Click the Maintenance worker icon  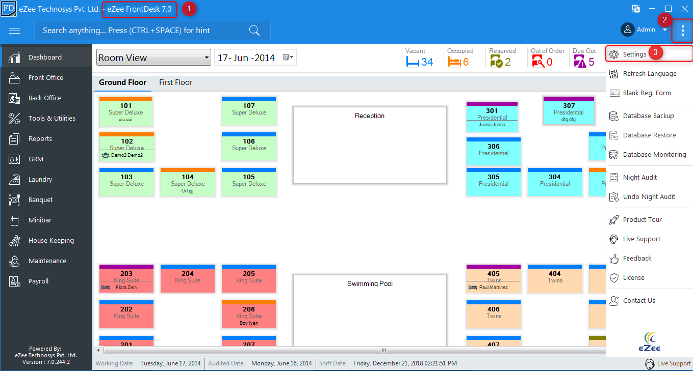(x=14, y=261)
